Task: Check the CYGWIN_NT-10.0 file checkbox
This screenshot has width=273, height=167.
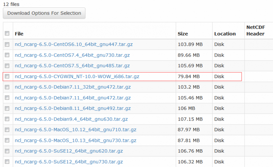Action: click(x=7, y=77)
